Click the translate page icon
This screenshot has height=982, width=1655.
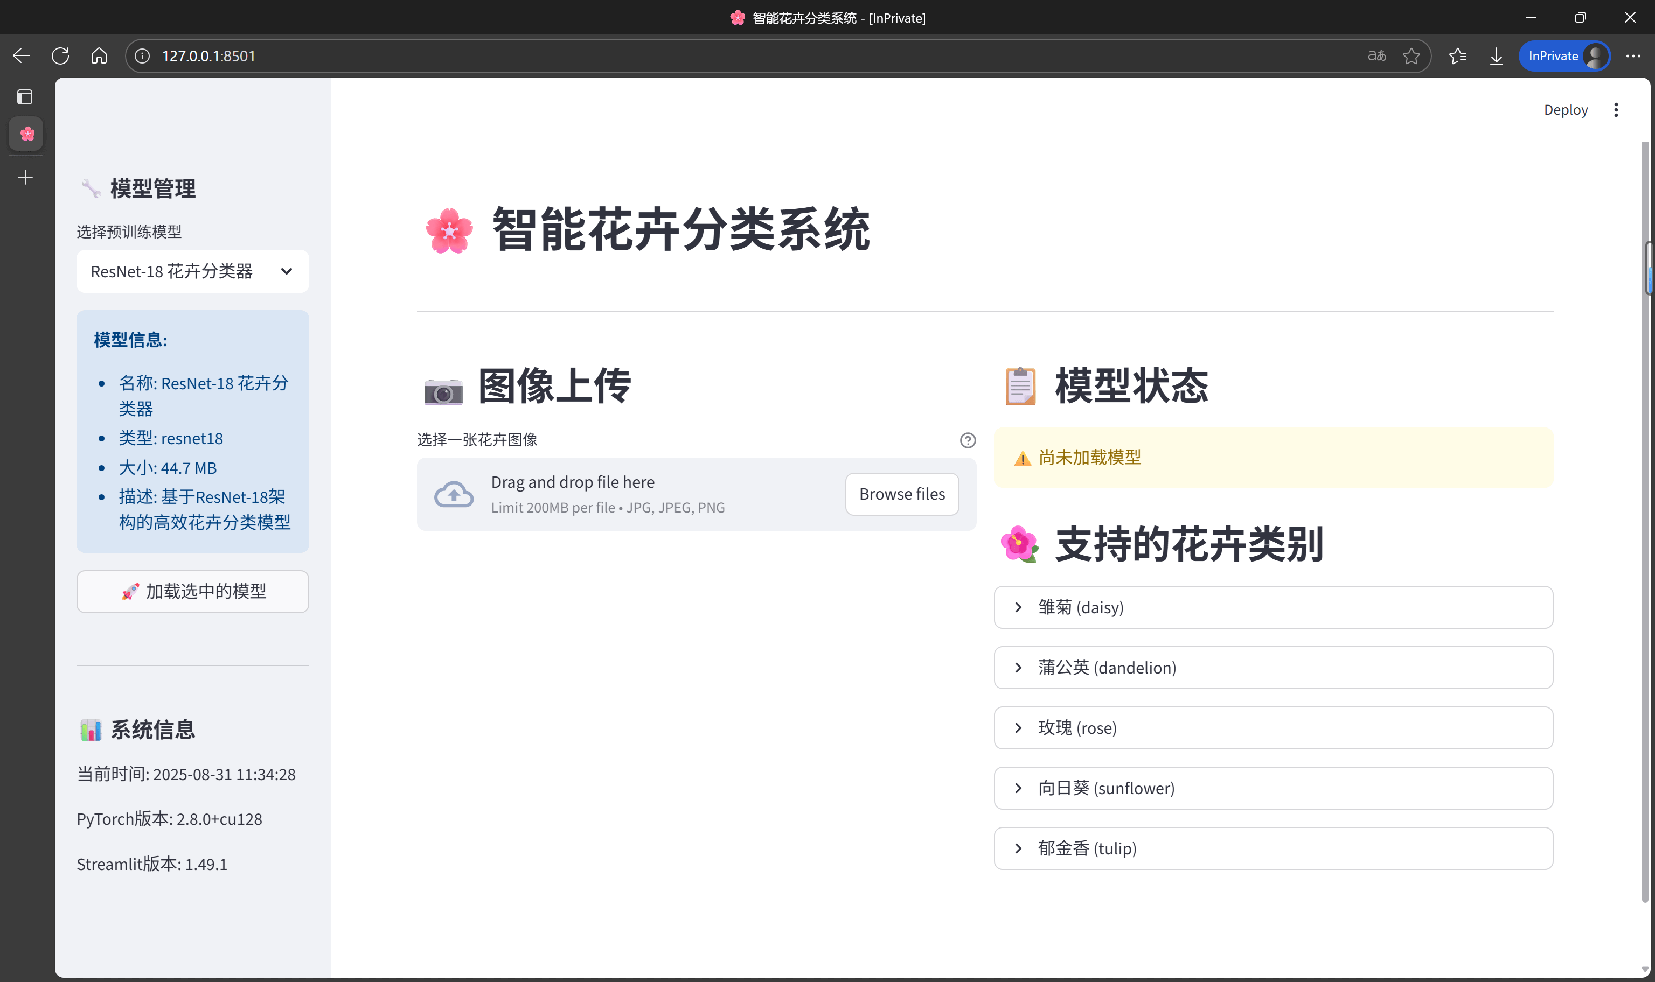click(1376, 56)
